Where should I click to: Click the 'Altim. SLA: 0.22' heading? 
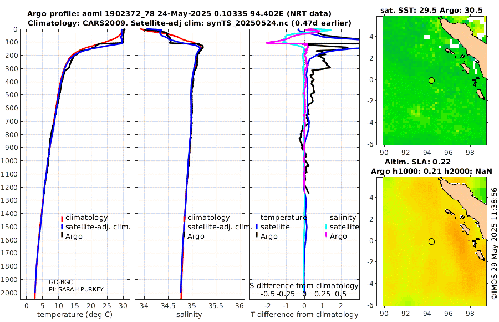(417, 162)
